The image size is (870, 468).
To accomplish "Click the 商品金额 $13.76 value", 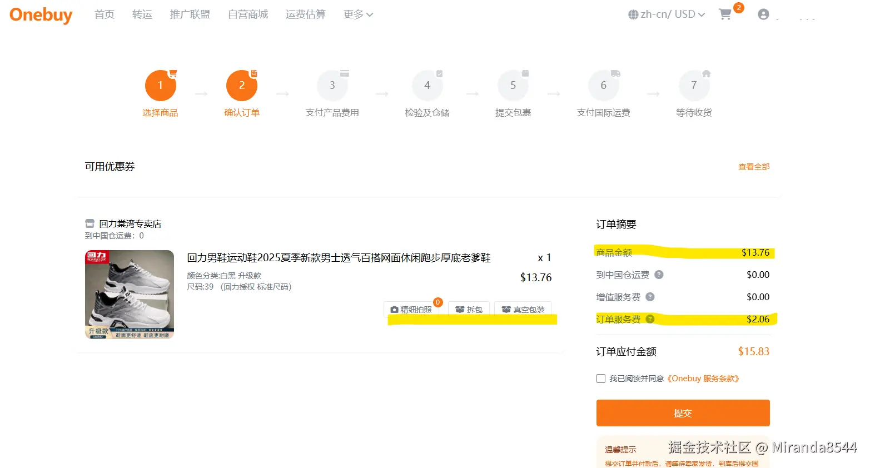I will tap(755, 252).
